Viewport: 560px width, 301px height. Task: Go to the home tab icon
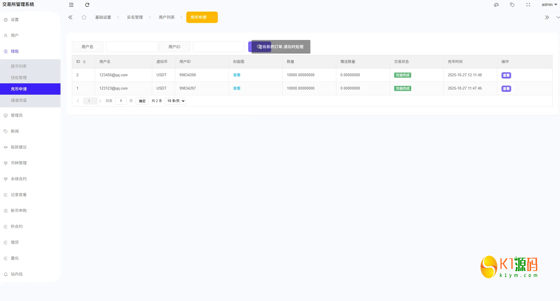pyautogui.click(x=84, y=17)
